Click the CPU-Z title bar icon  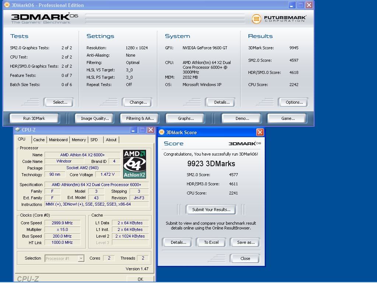point(18,130)
